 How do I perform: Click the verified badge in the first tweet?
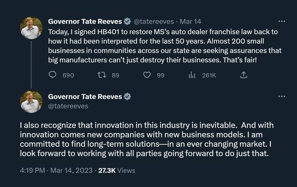click(128, 21)
